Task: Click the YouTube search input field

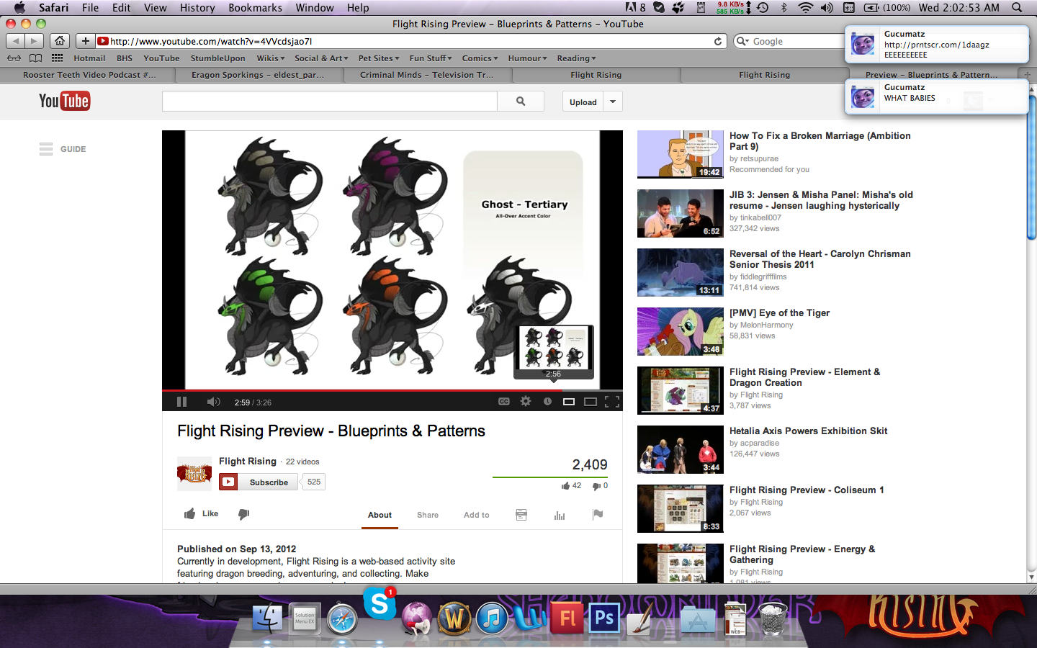Action: 330,102
